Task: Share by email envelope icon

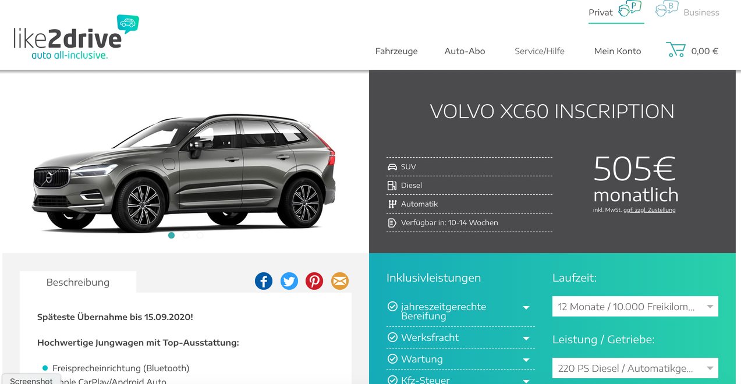Action: coord(340,282)
